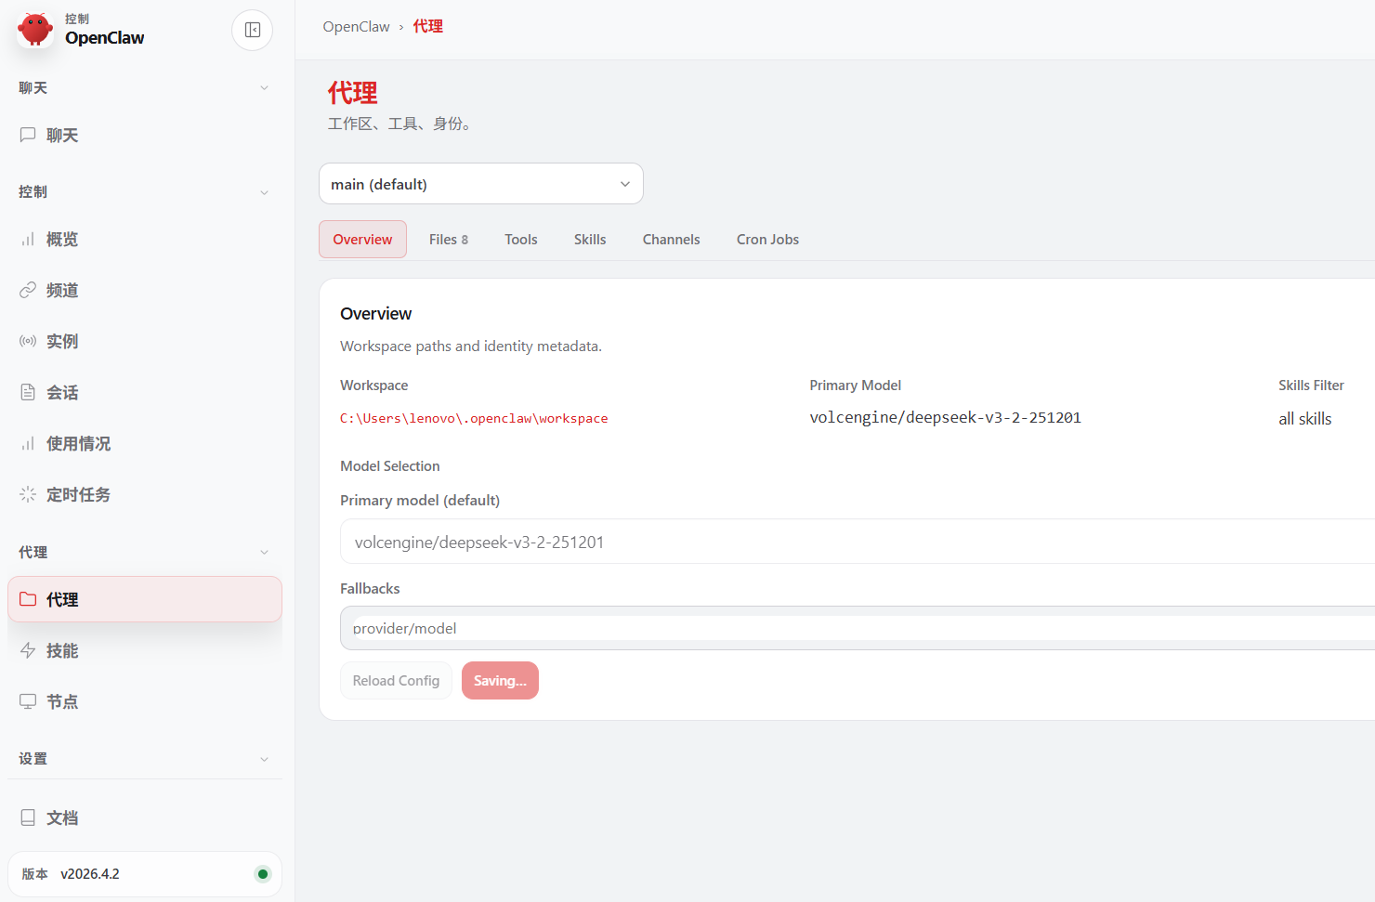This screenshot has width=1375, height=902.
Task: Collapse the 控制 section
Action: pyautogui.click(x=264, y=192)
